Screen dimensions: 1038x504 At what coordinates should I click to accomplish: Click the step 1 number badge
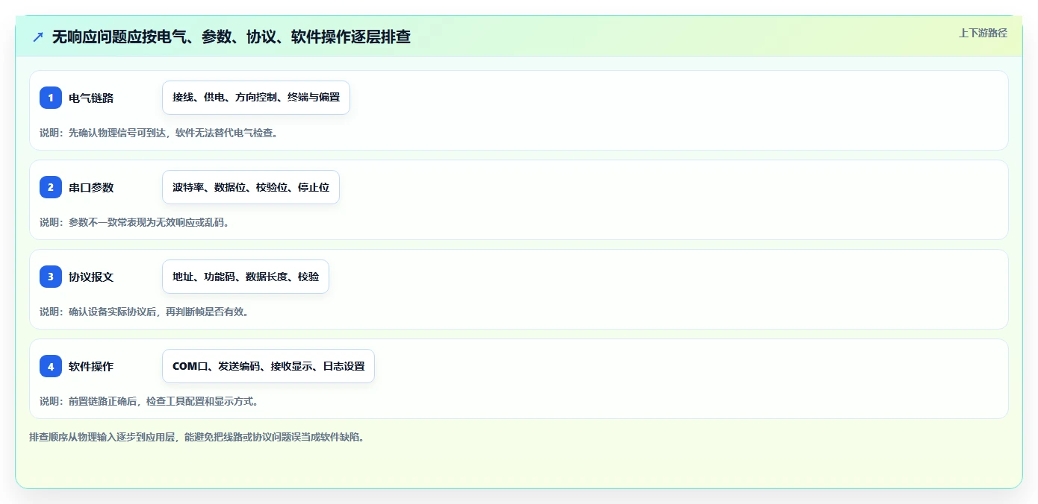51,98
